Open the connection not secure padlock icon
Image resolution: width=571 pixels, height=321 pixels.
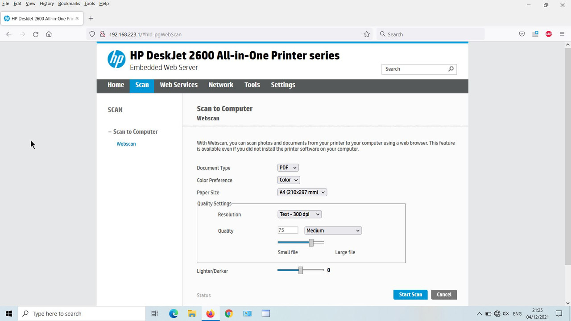coord(102,34)
